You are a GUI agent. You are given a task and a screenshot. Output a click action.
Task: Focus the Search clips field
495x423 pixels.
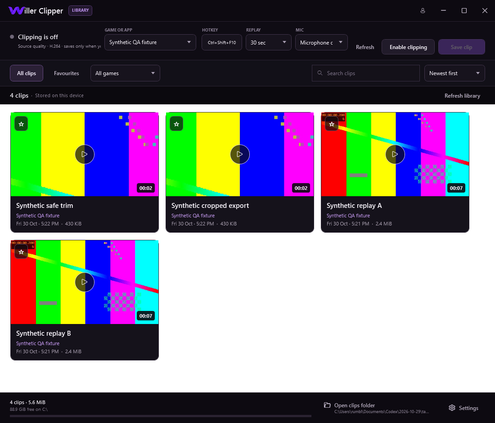pos(366,73)
